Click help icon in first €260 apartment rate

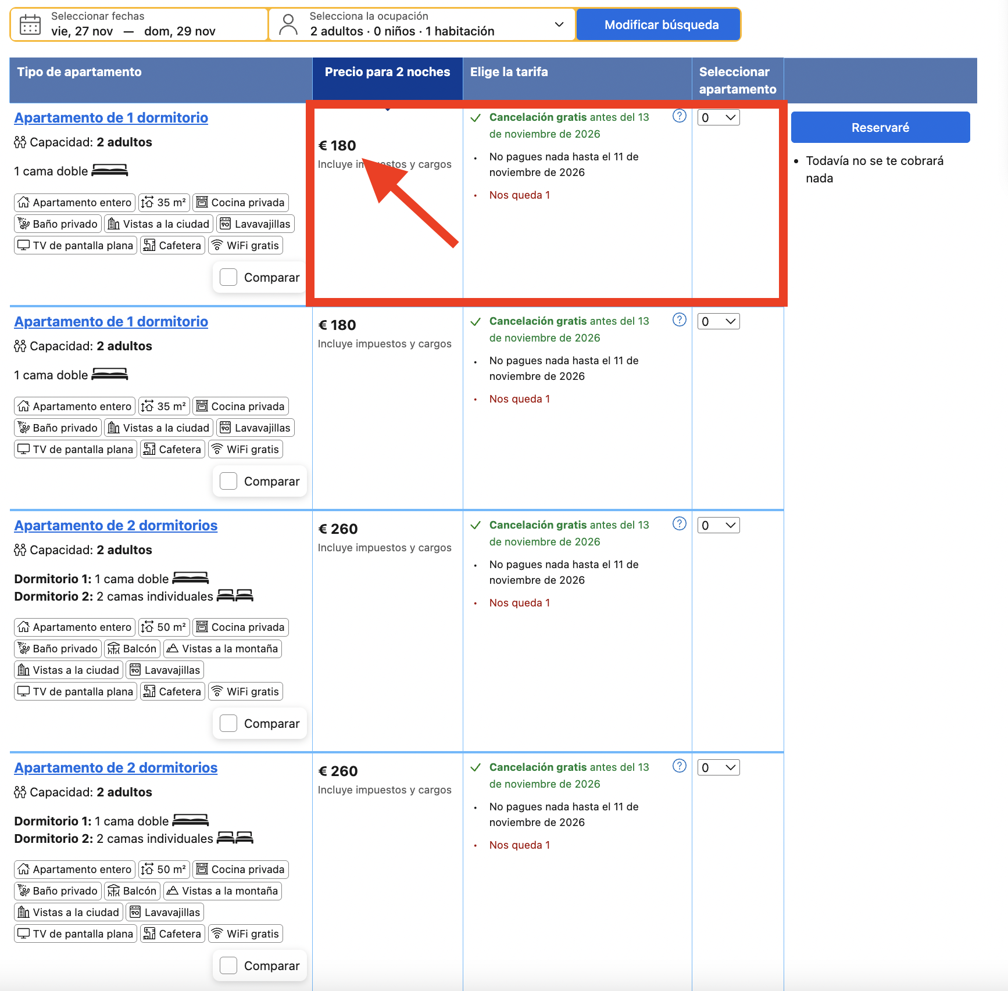click(x=679, y=524)
